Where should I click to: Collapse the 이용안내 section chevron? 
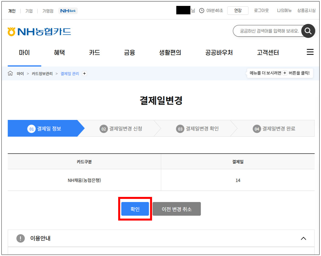pos(303,239)
